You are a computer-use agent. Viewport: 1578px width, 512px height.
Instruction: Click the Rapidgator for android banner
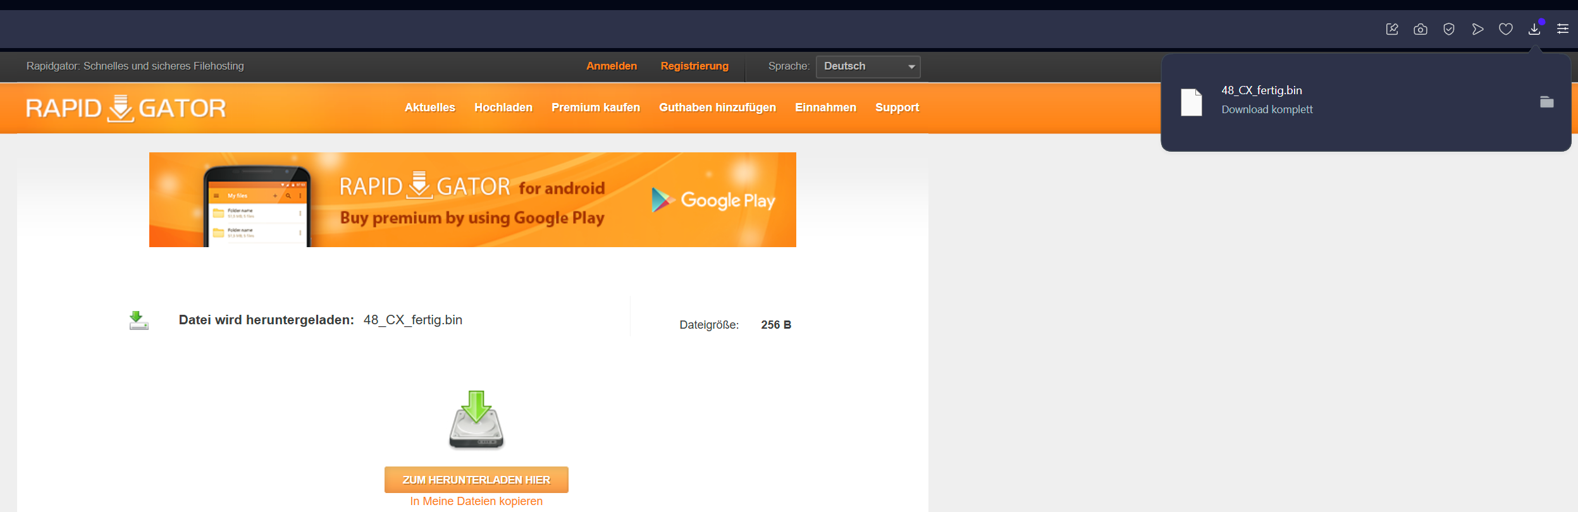coord(472,200)
